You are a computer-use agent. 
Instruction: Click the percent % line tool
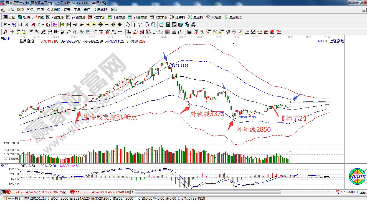(202, 32)
